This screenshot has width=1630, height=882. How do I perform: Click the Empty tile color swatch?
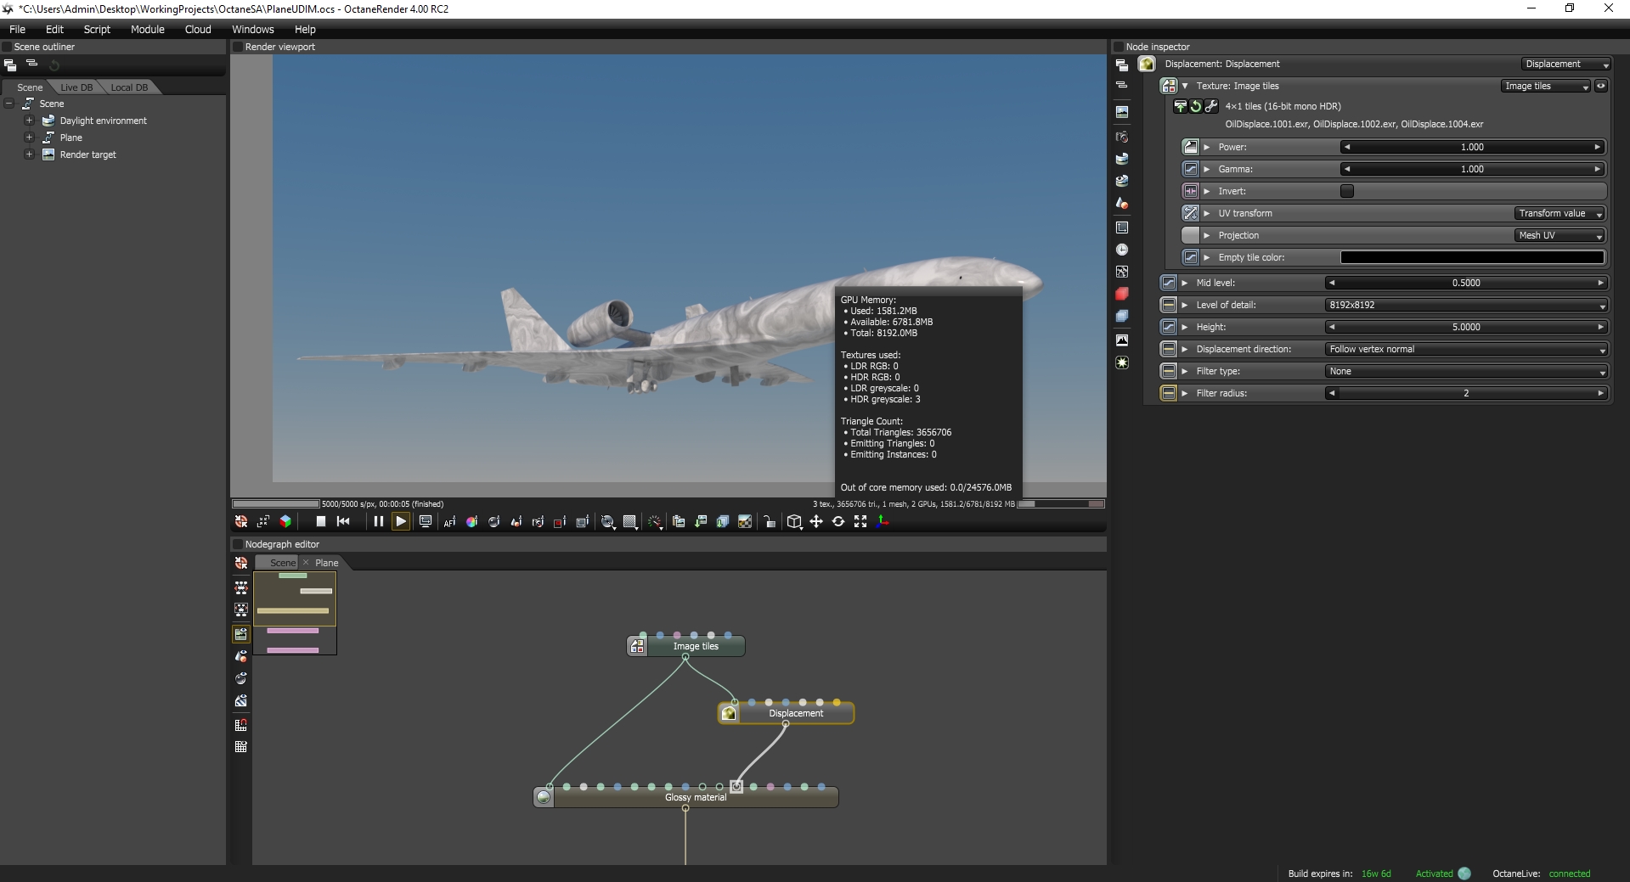[x=1472, y=257]
